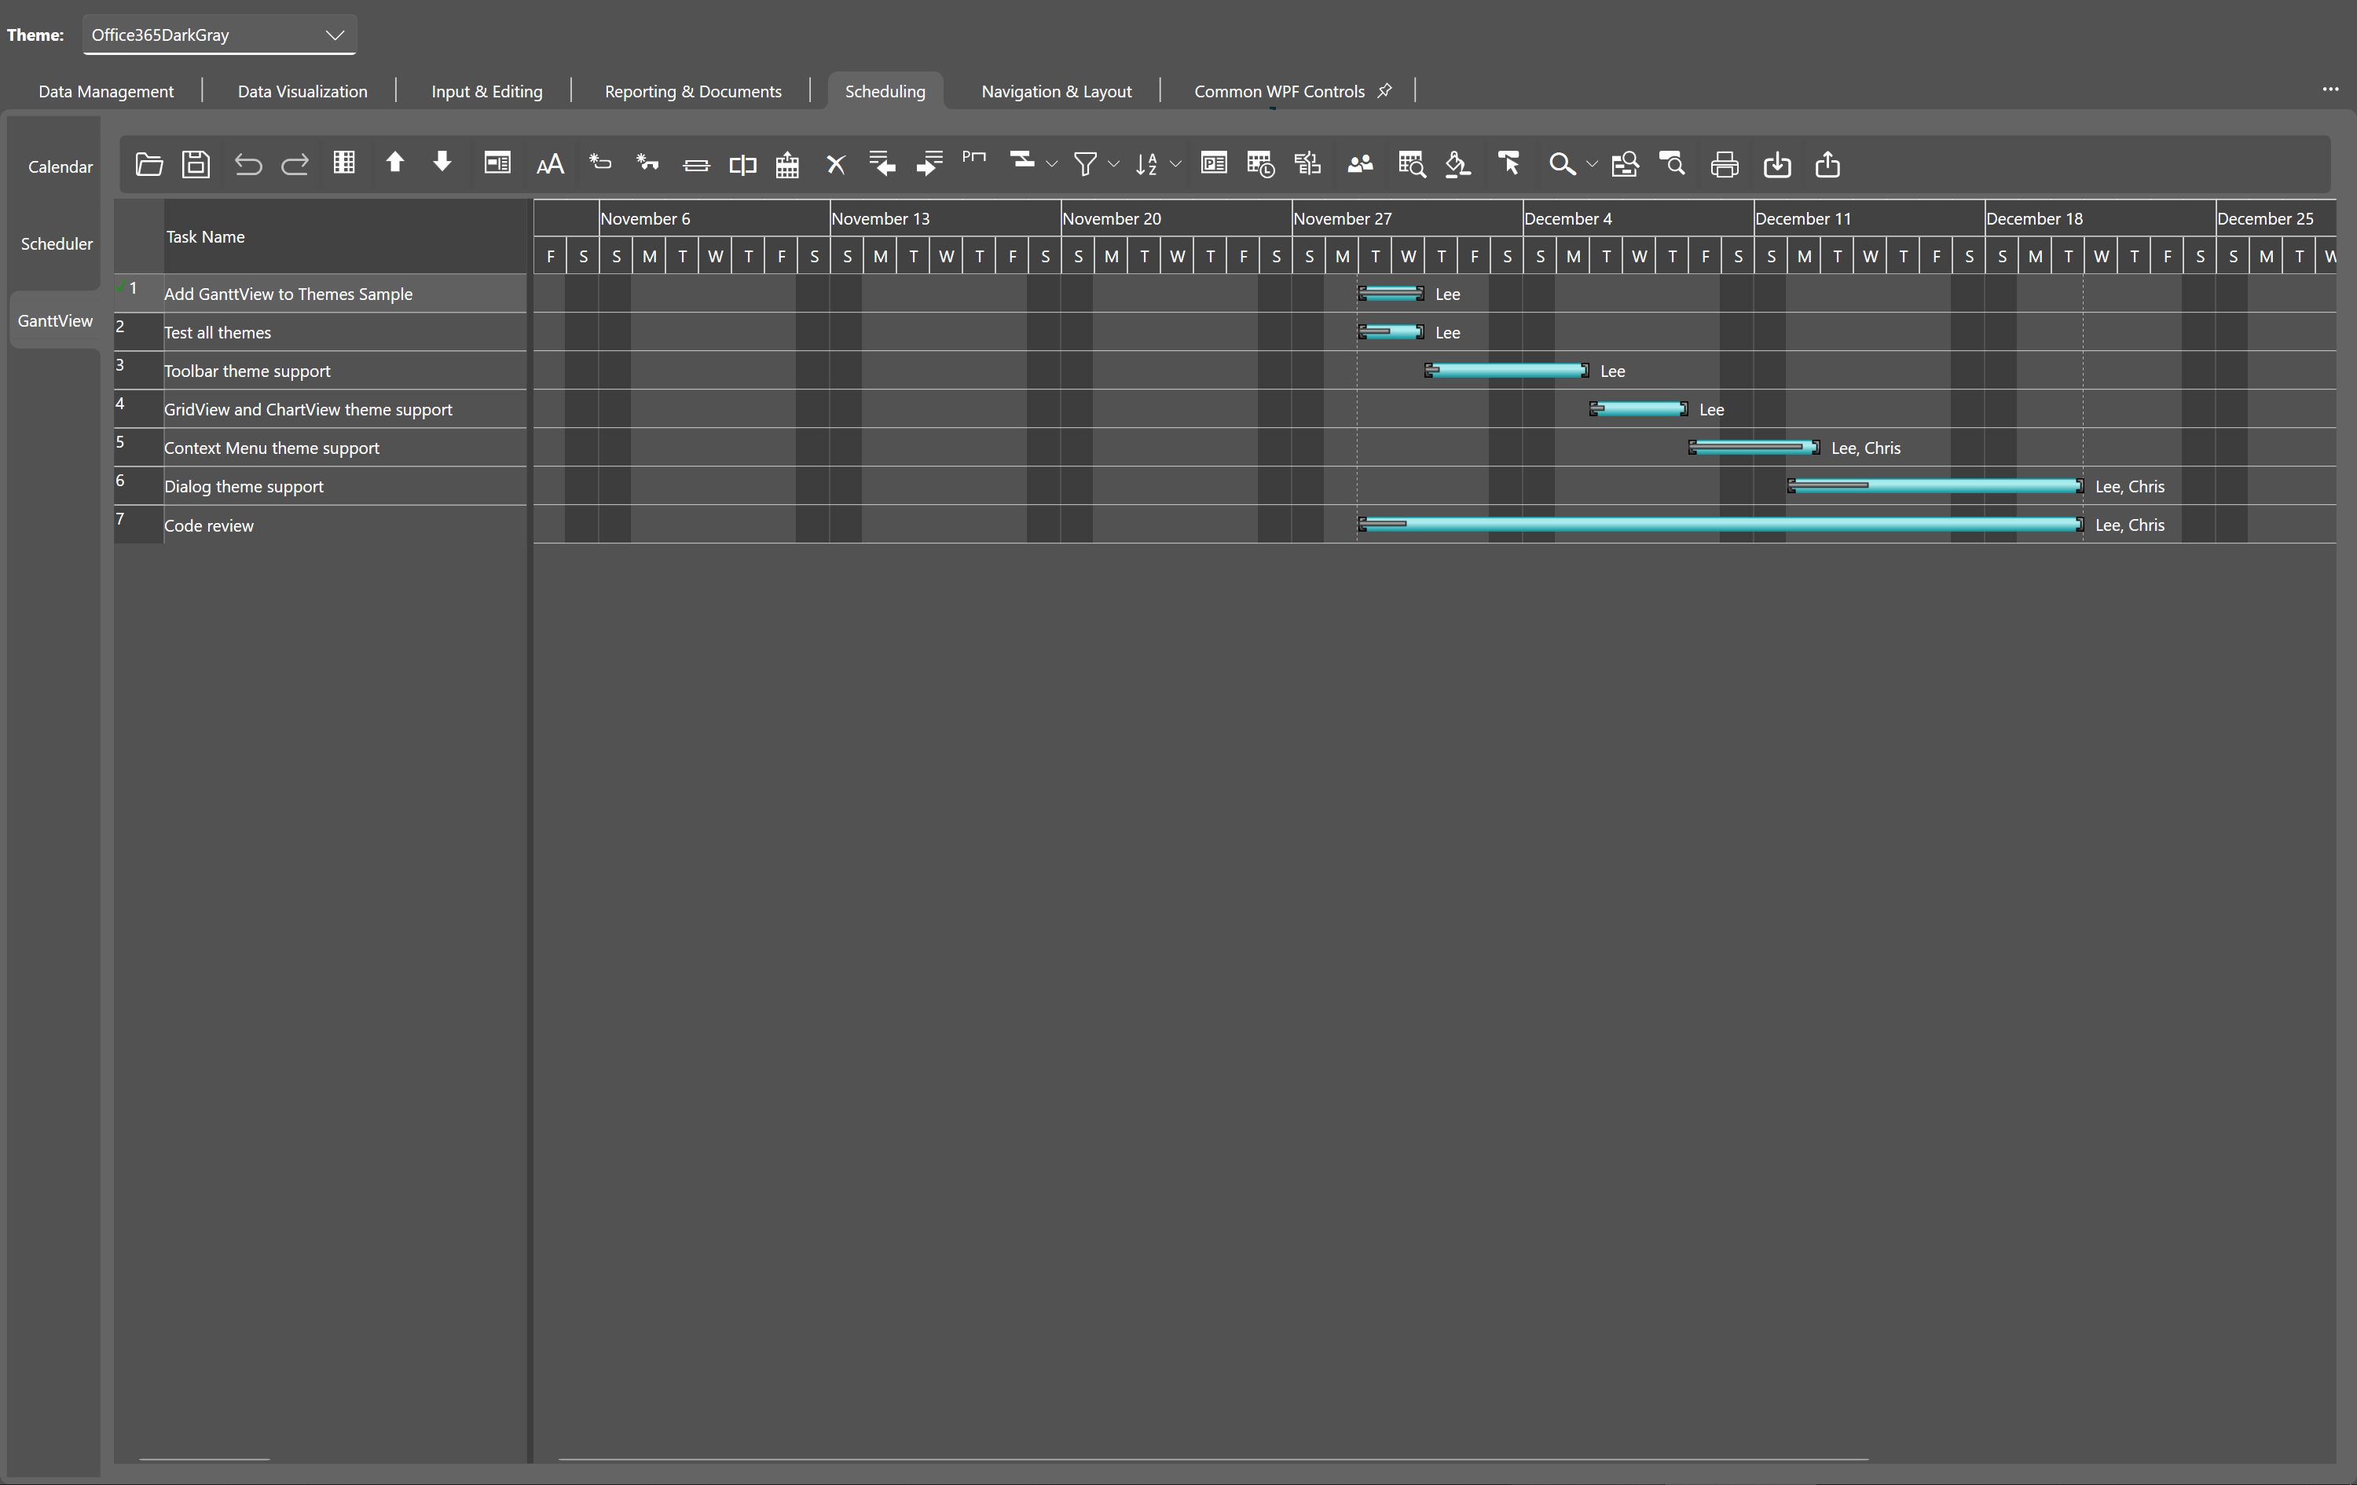Click the split task icon
Image resolution: width=2357 pixels, height=1485 pixels.
click(743, 164)
